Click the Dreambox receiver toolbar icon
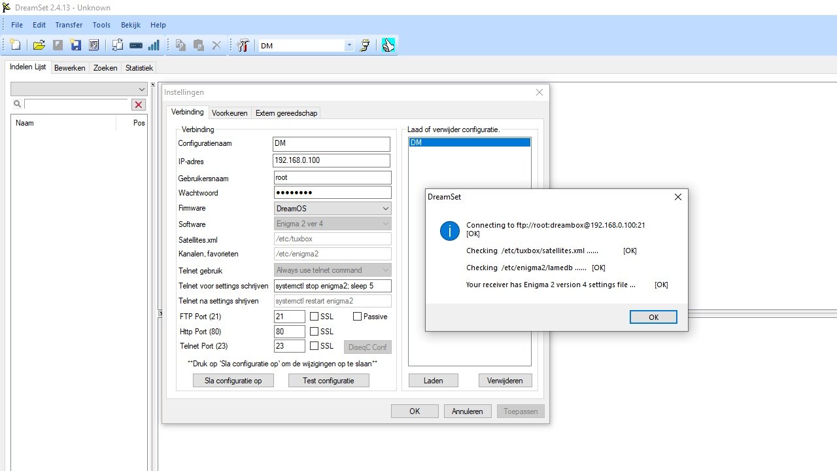 (x=135, y=45)
